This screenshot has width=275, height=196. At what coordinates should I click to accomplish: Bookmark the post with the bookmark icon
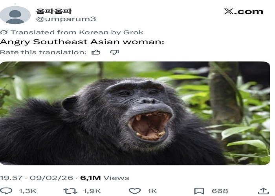[199, 191]
